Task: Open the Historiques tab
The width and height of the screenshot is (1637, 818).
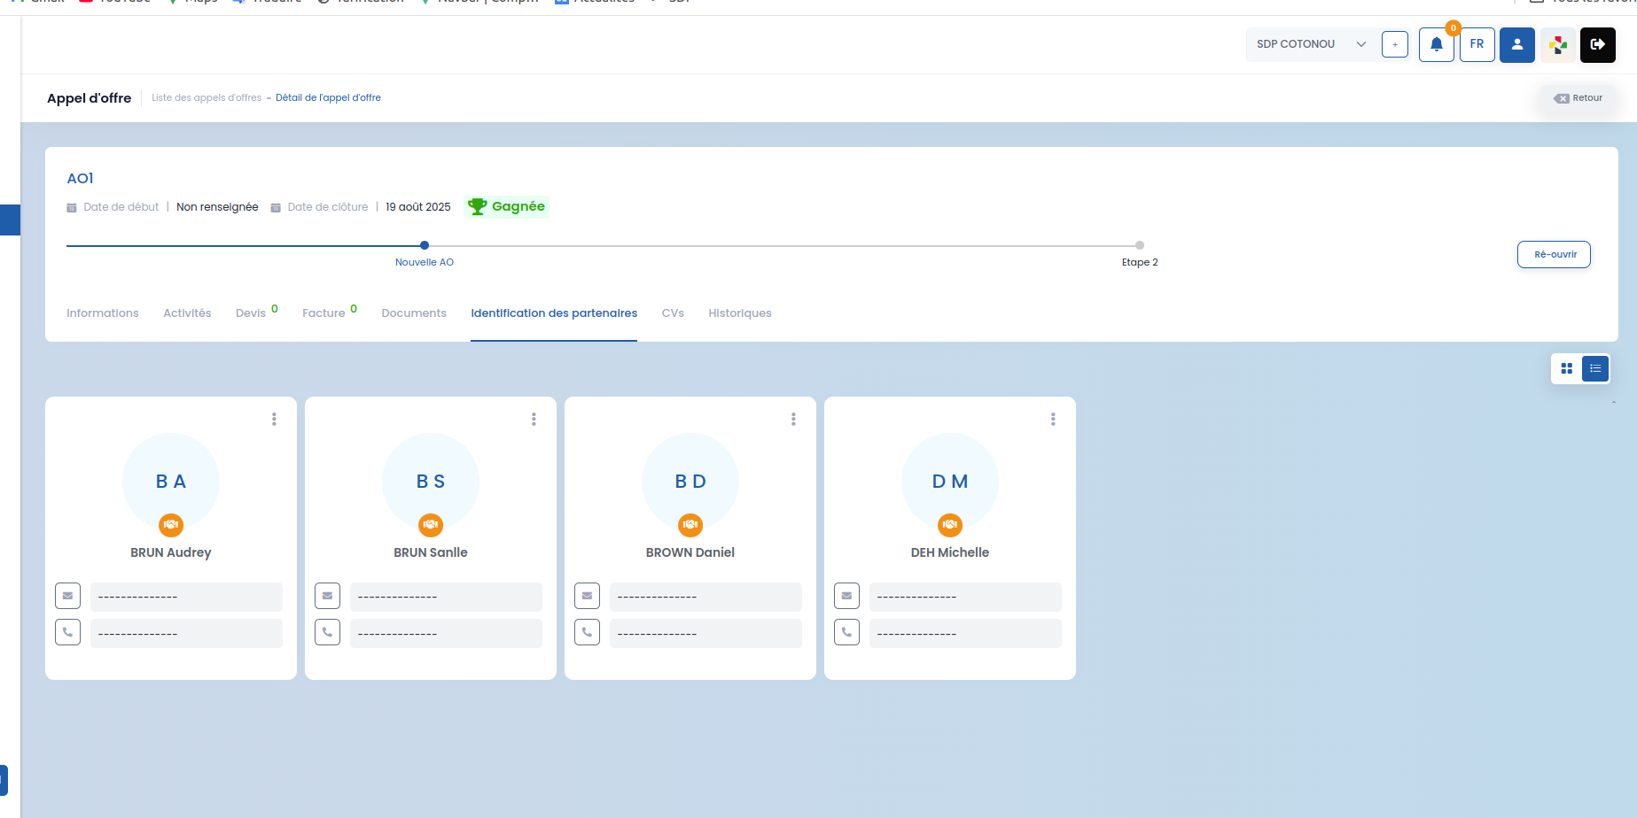Action: [x=740, y=313]
